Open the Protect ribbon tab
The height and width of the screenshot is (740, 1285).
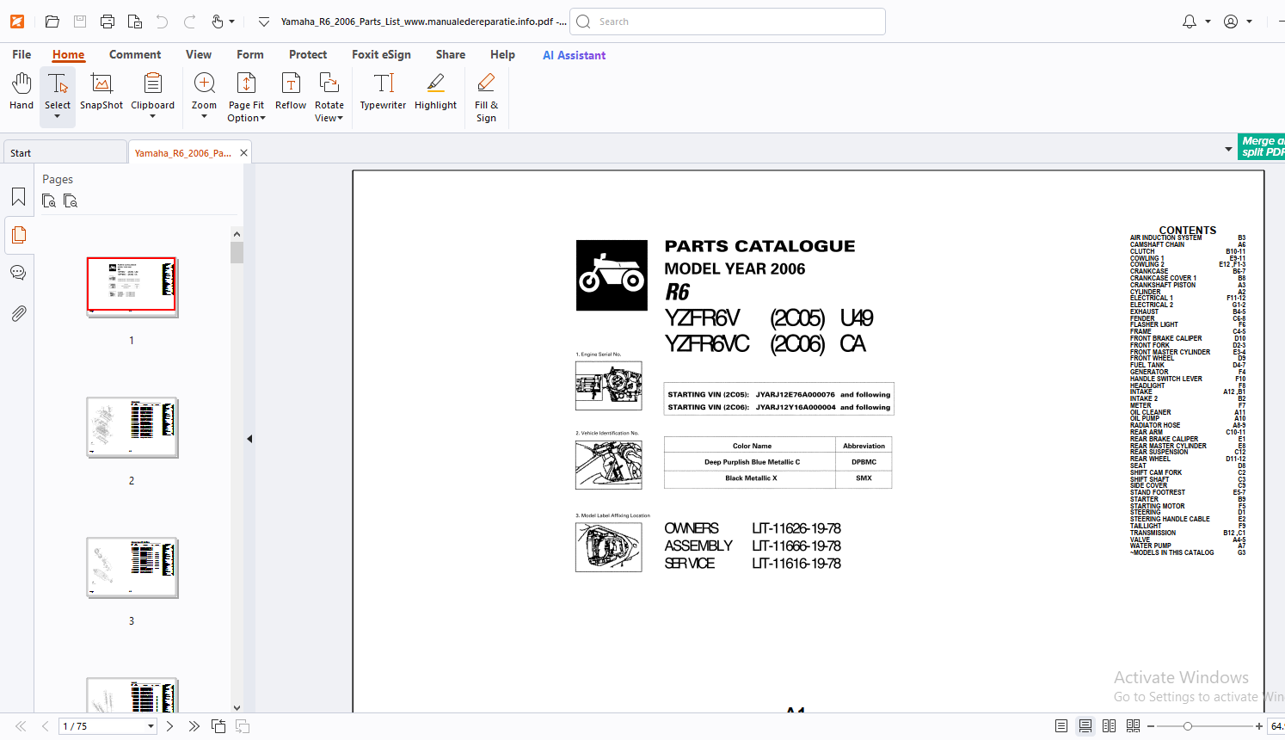coord(308,54)
